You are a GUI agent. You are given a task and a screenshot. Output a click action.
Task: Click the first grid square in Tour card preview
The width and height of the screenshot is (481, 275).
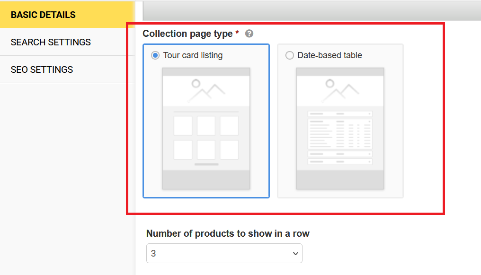click(183, 126)
